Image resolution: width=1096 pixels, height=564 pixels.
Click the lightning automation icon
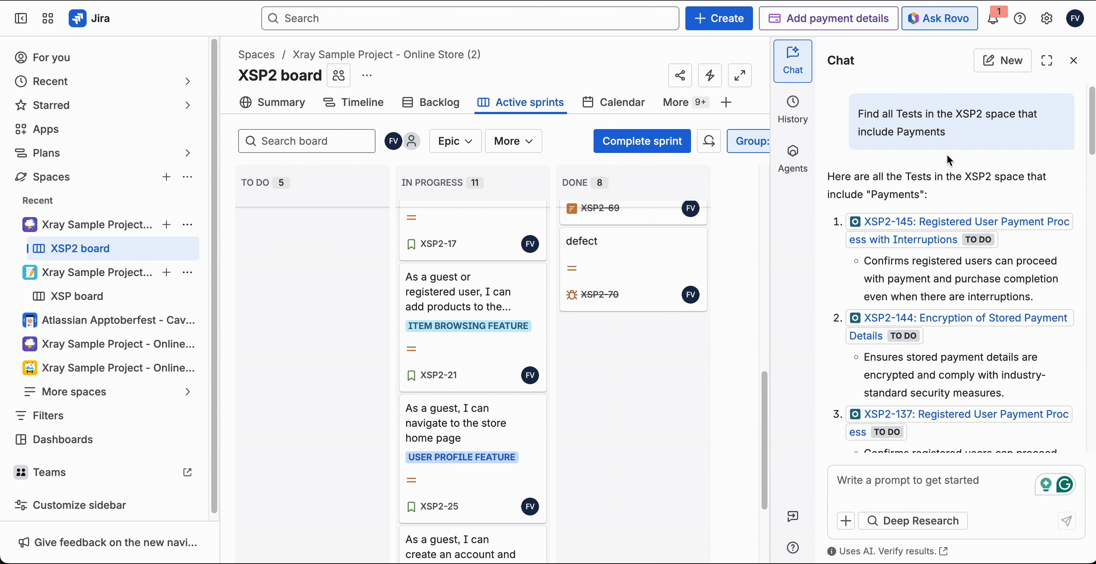click(710, 75)
